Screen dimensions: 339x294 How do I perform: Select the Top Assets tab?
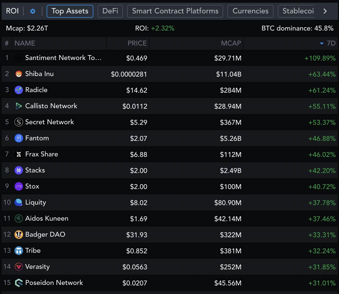click(x=70, y=11)
